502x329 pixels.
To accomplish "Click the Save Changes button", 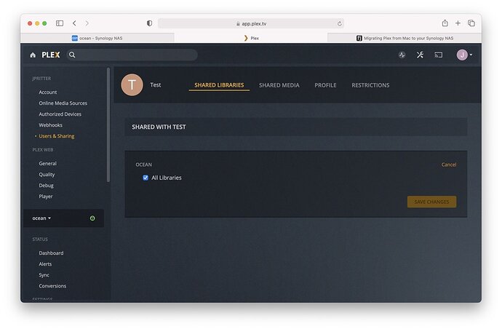I will pos(431,202).
